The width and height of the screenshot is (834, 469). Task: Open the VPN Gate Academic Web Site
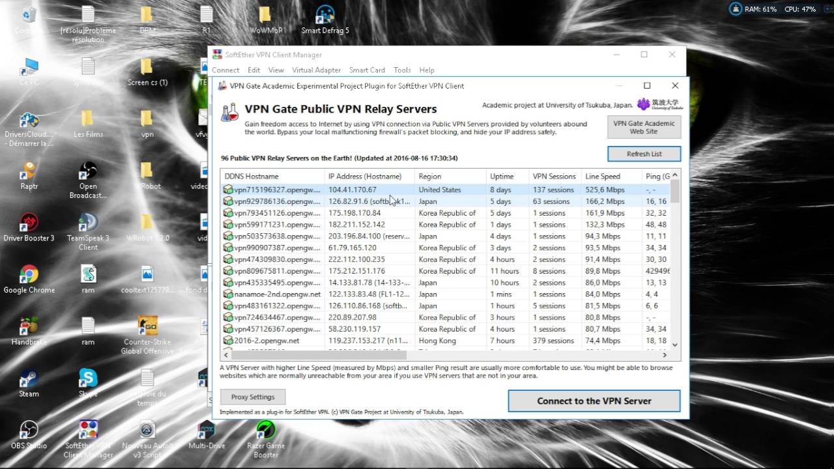[x=644, y=127]
